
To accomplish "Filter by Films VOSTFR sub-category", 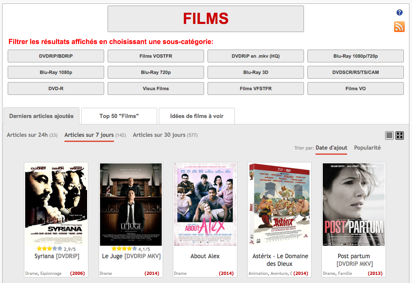I will click(156, 56).
